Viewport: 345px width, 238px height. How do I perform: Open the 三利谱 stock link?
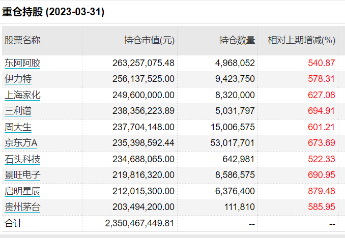(x=18, y=111)
